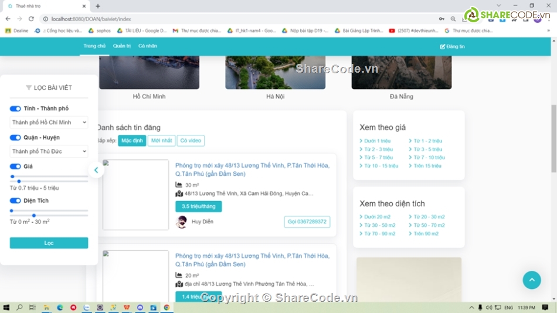This screenshot has height=313, width=557.
Task: Launch Microsoft Edge from the taskbar
Action: tap(60, 307)
